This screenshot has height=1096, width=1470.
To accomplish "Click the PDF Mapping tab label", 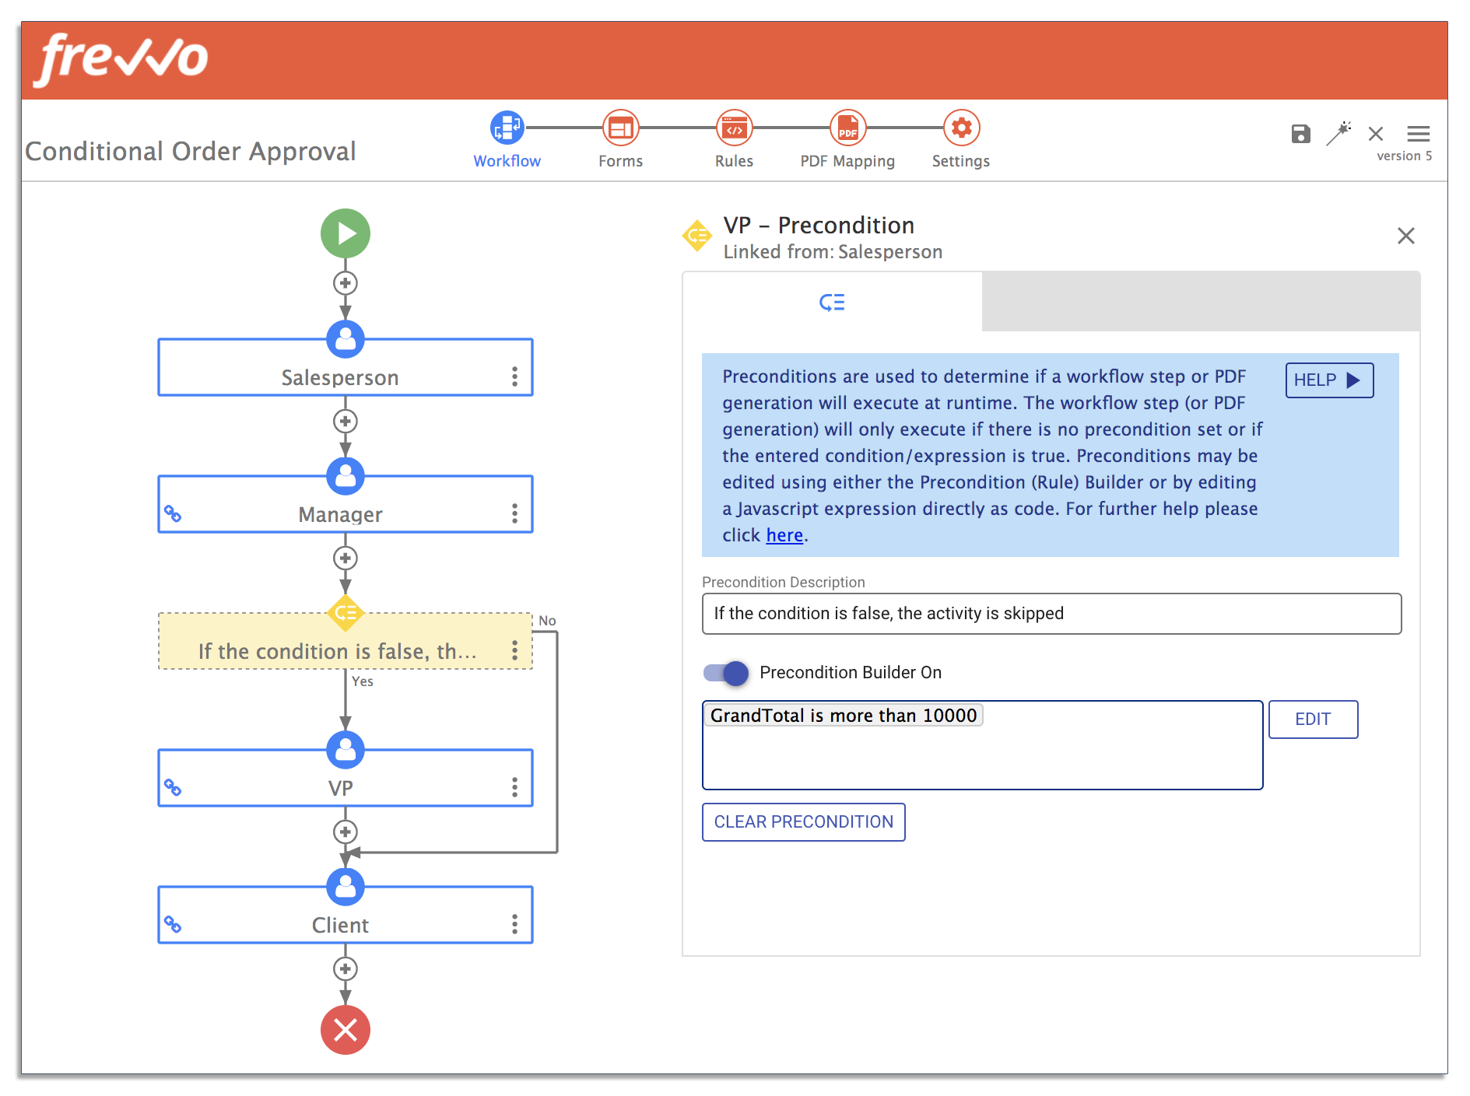I will (847, 161).
